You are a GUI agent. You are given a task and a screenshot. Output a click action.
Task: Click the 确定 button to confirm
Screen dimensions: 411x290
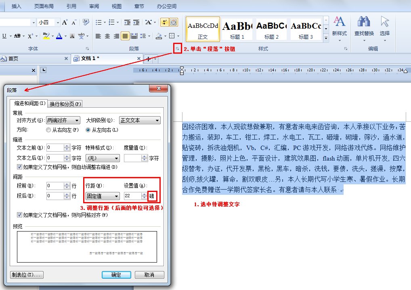(116, 275)
